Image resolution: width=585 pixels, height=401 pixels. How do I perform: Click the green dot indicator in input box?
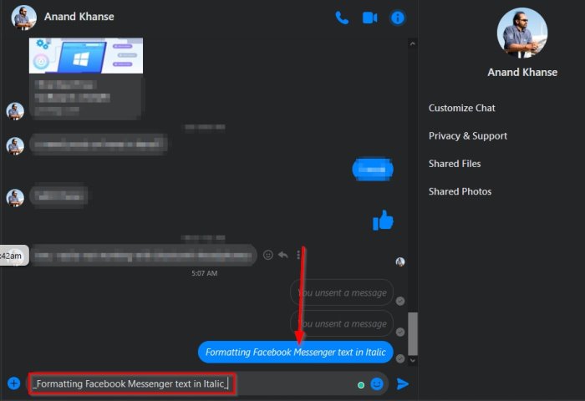point(361,385)
